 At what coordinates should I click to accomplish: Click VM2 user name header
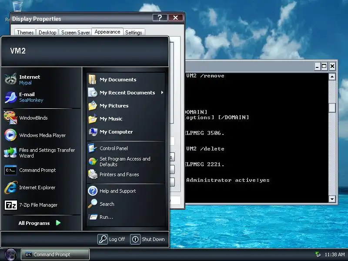click(x=18, y=51)
